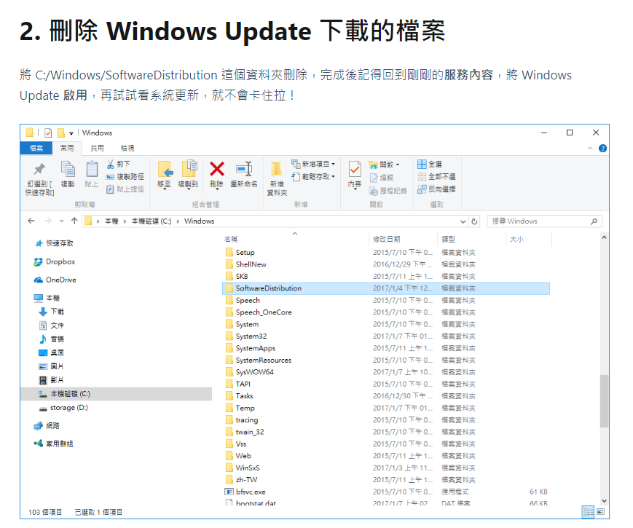Open Dropbox in navigation pane
The width and height of the screenshot is (633, 528).
pos(55,261)
